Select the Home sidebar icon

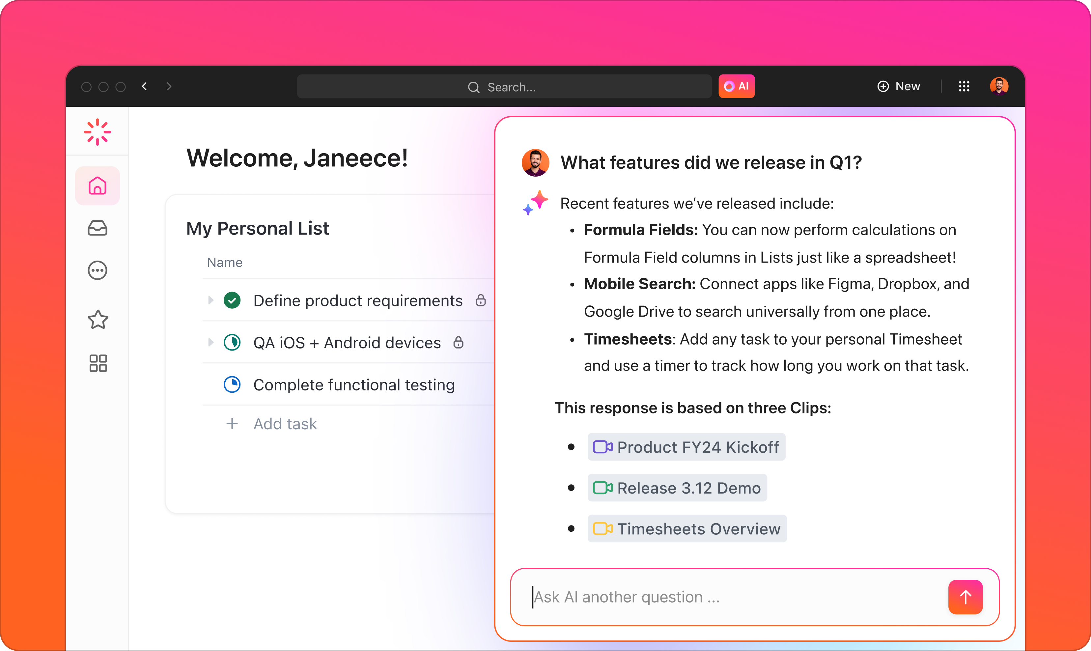coord(98,185)
